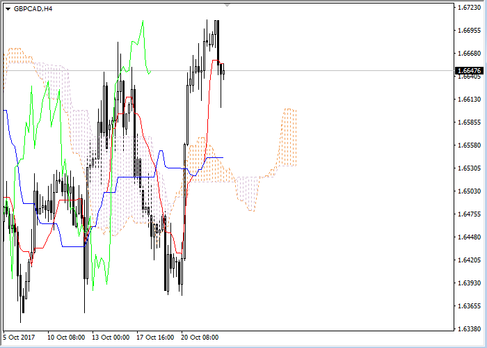The height and width of the screenshot is (348, 487).
Task: Click the chart shift triangle marker at top
Action: 227,6
